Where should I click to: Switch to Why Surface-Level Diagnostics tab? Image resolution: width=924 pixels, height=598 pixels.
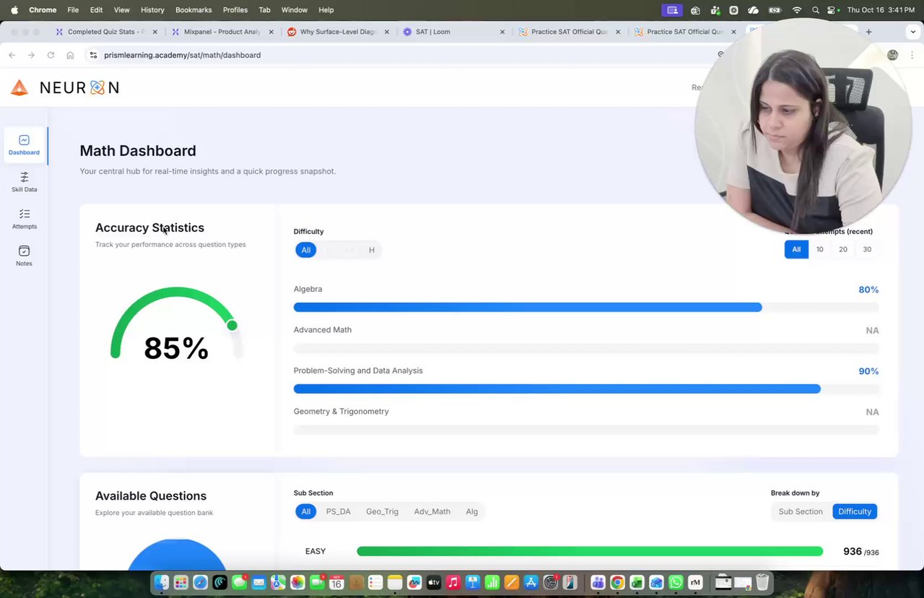339,32
